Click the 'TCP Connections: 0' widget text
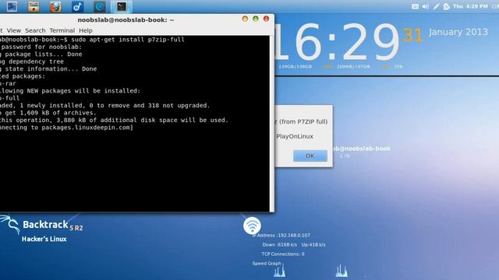 [283, 254]
